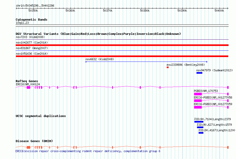Select variant label nsv1042677 (Coe2014)

[x=32, y=43]
